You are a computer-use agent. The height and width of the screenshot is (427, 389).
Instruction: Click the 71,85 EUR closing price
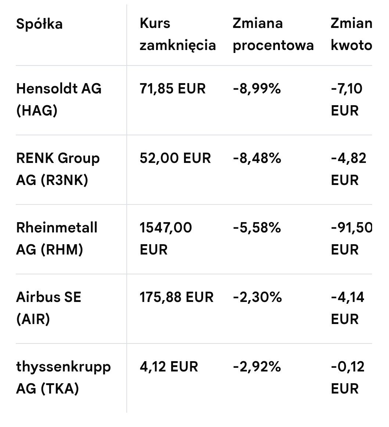pyautogui.click(x=173, y=89)
